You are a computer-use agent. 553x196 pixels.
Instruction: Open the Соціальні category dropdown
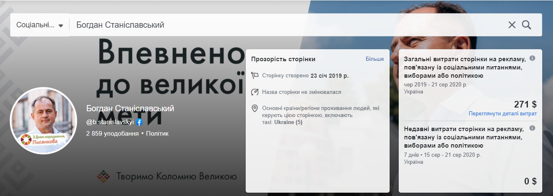(x=40, y=25)
